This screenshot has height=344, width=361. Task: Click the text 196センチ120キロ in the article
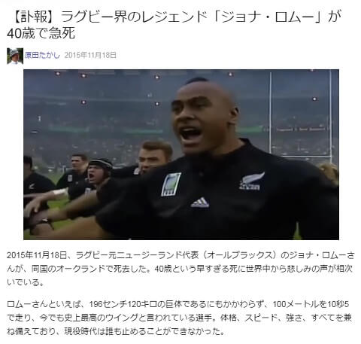point(122,304)
